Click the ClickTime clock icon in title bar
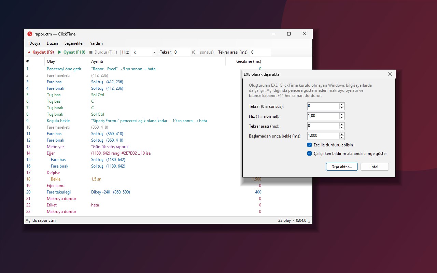The image size is (437, 273). point(30,34)
